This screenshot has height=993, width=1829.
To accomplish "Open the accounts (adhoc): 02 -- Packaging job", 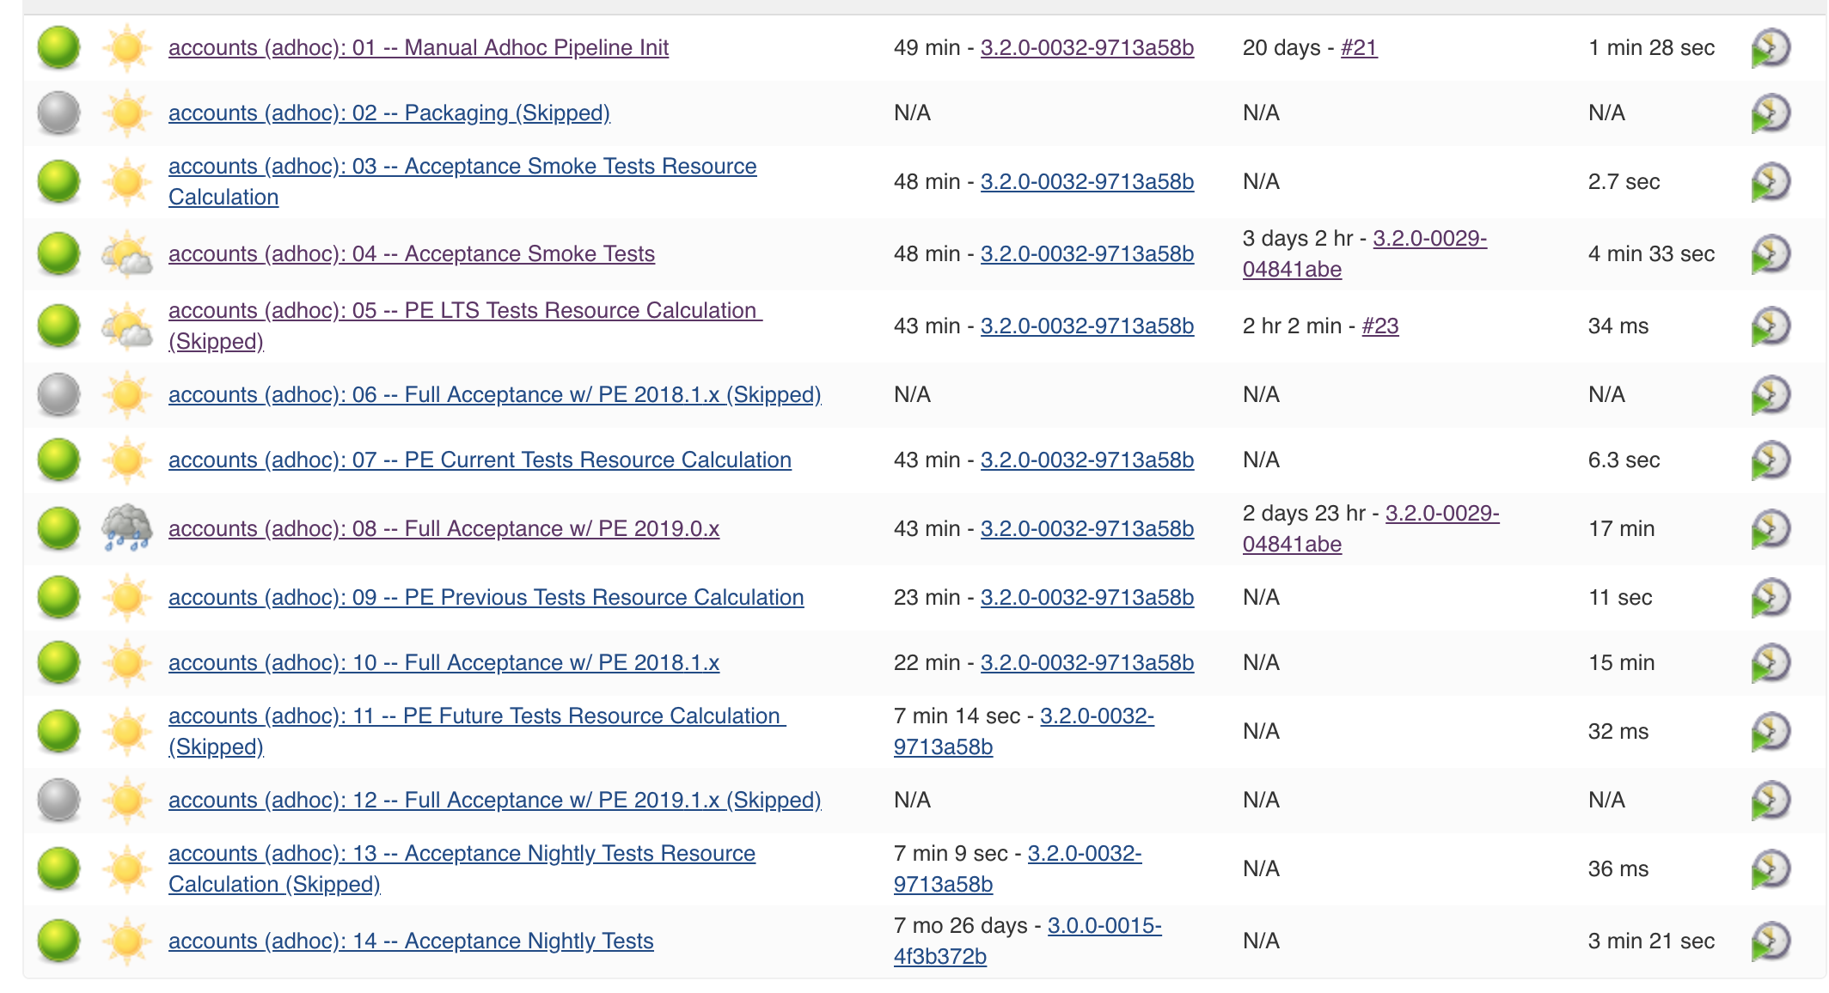I will 388,113.
